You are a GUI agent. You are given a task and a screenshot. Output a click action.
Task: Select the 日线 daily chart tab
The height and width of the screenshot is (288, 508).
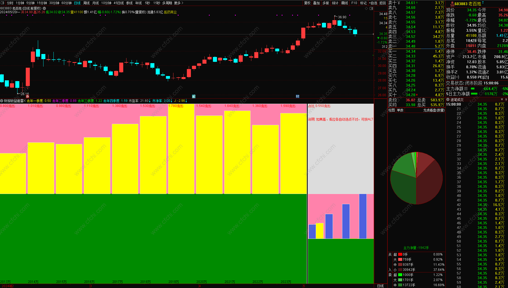coord(77,3)
